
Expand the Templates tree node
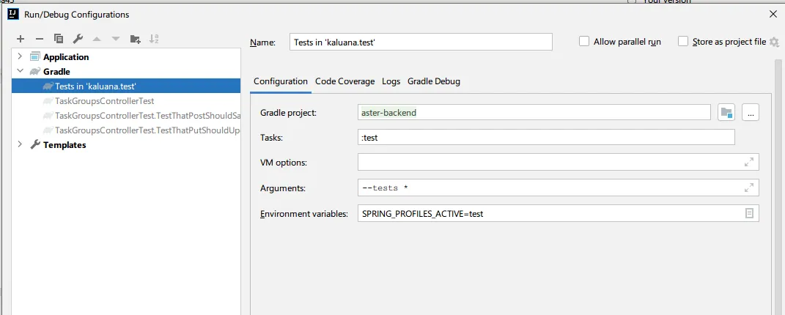click(19, 145)
